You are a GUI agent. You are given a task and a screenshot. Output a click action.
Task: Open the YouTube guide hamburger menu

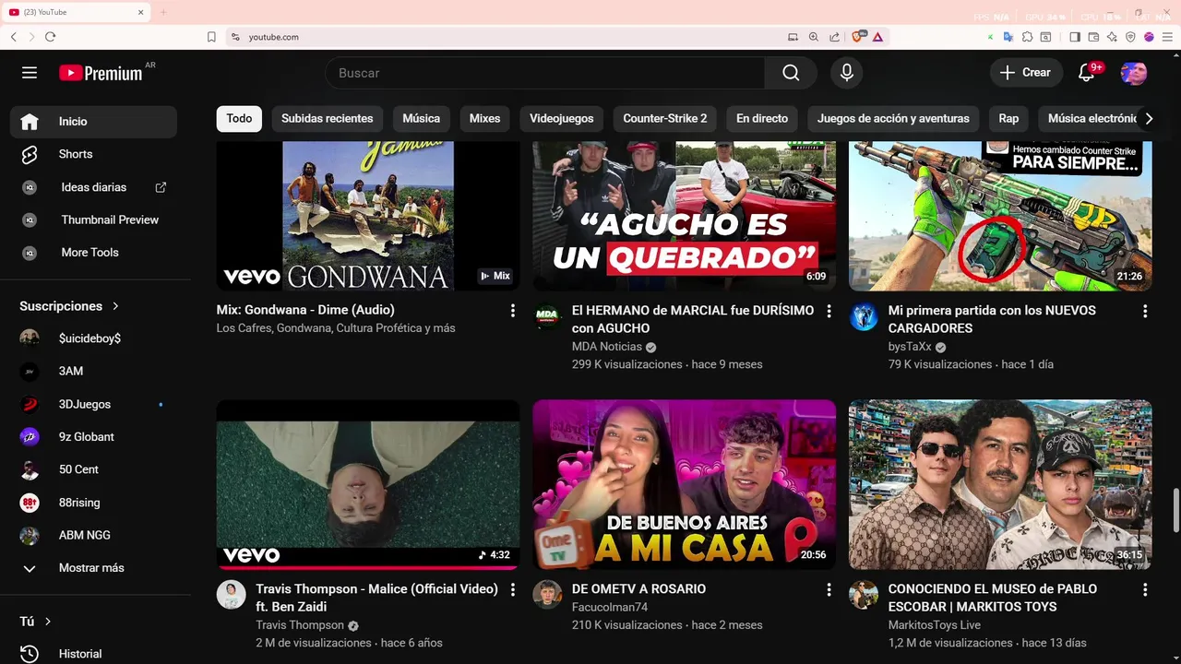(x=30, y=73)
